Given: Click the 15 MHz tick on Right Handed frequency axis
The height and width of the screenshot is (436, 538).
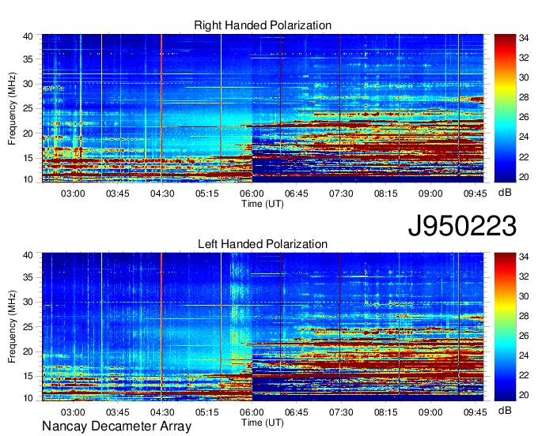Looking at the screenshot, I should coord(28,158).
